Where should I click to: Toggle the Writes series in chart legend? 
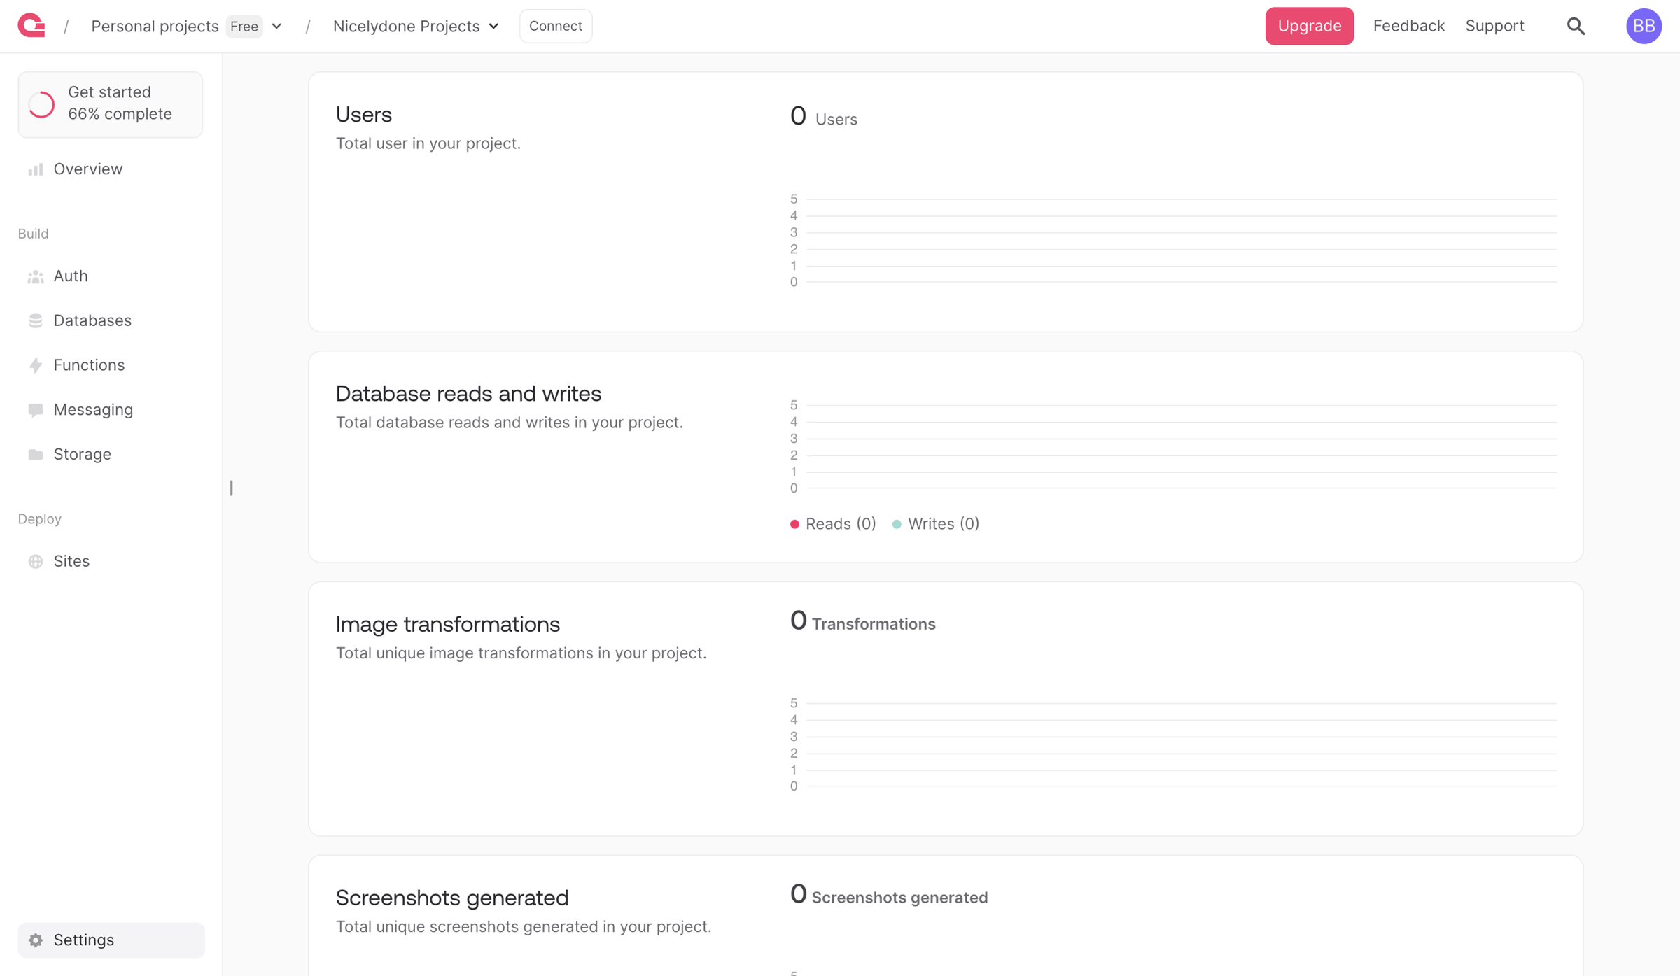pyautogui.click(x=936, y=524)
